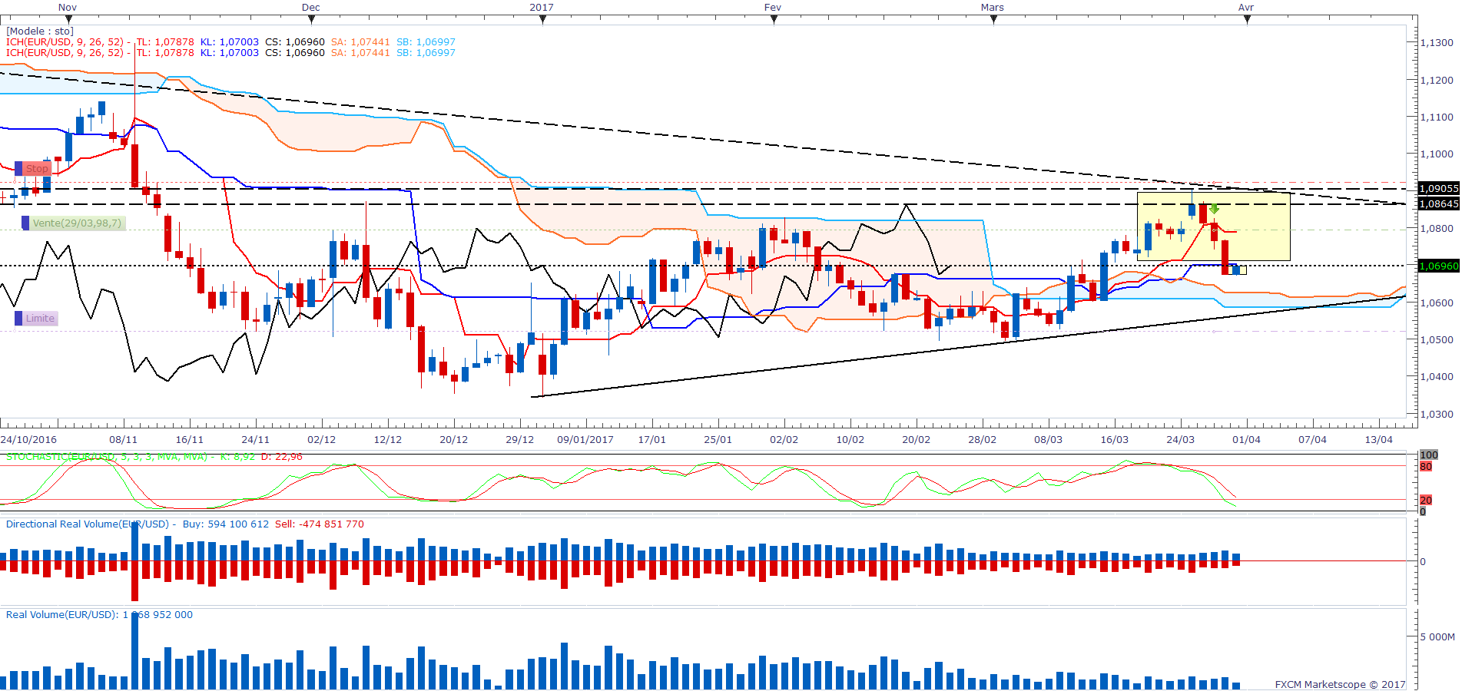Click the 29/12 date axis label
Image resolution: width=1462 pixels, height=691 pixels.
coord(520,440)
